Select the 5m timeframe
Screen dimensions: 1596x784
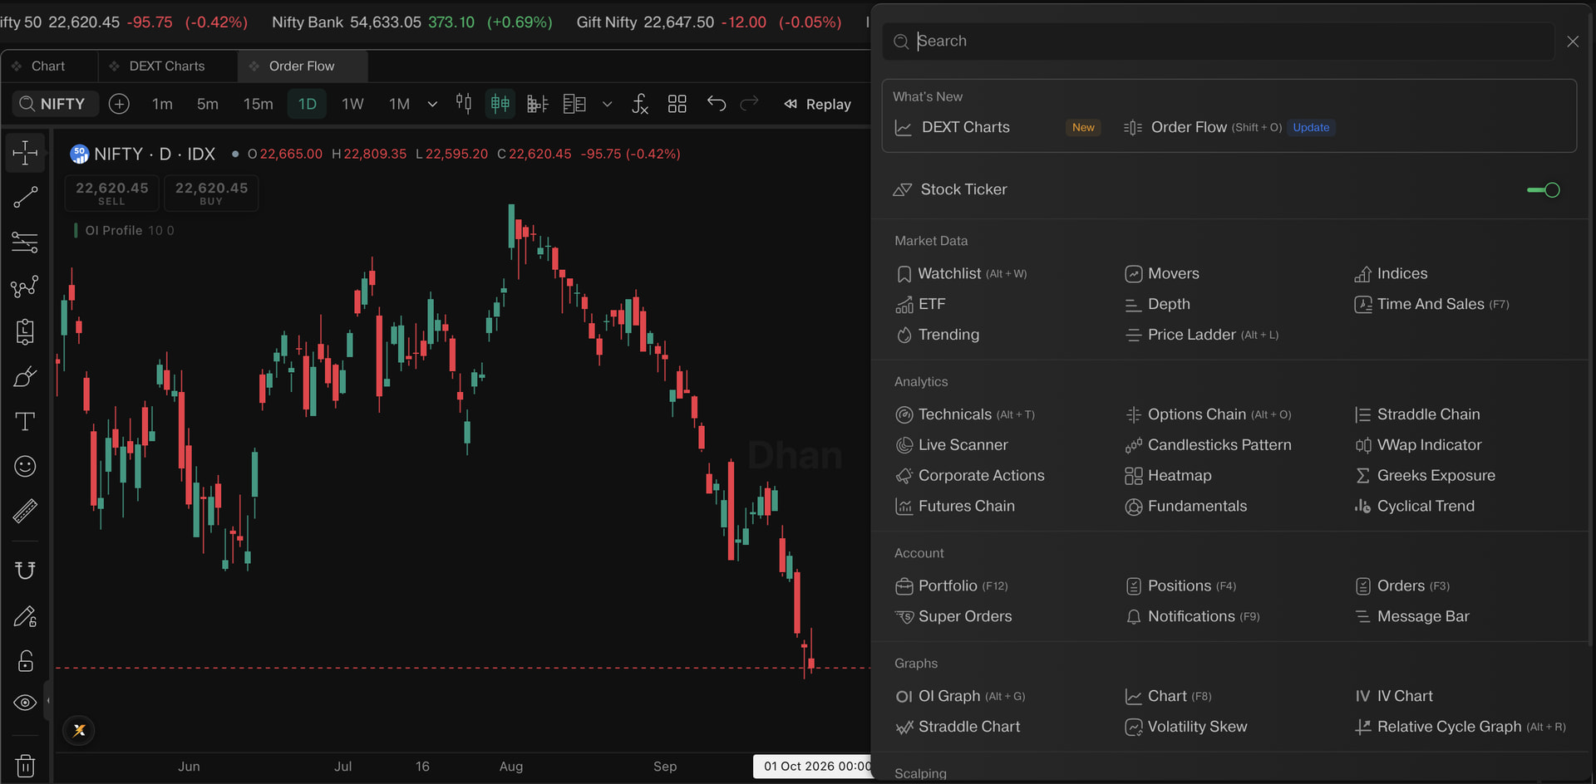[x=208, y=104]
